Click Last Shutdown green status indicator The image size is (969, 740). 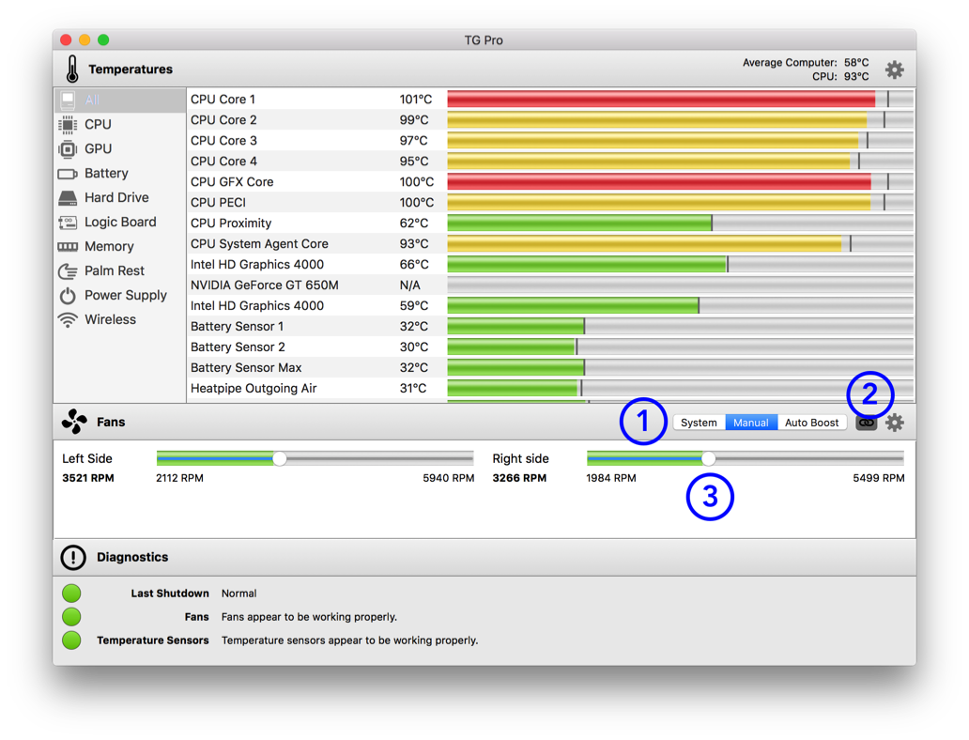click(71, 594)
